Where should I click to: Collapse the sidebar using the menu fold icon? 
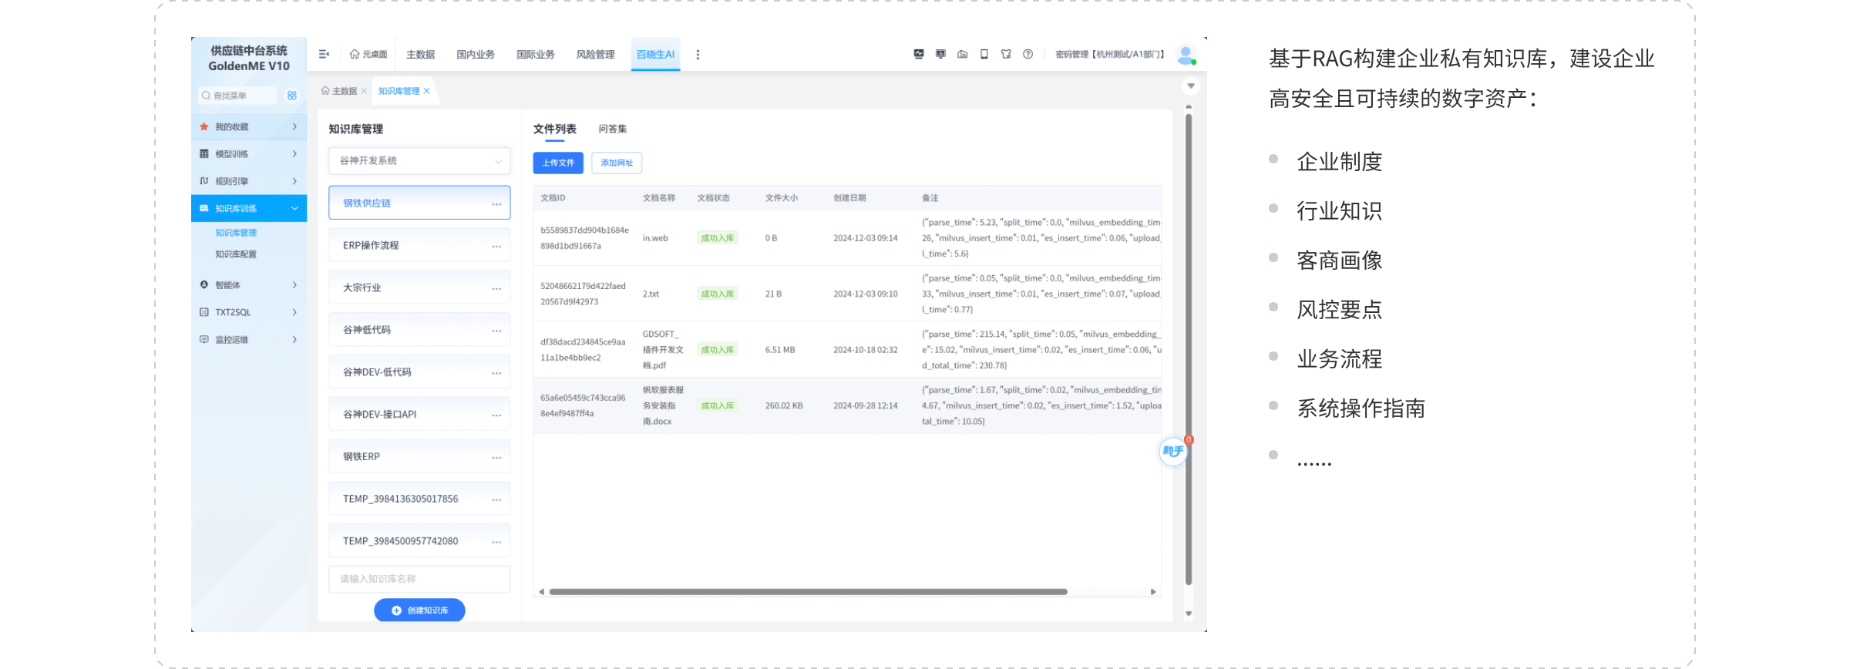pos(324,55)
